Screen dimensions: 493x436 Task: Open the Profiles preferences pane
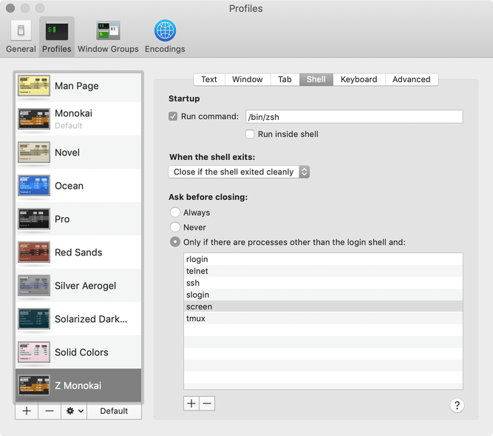[x=57, y=36]
